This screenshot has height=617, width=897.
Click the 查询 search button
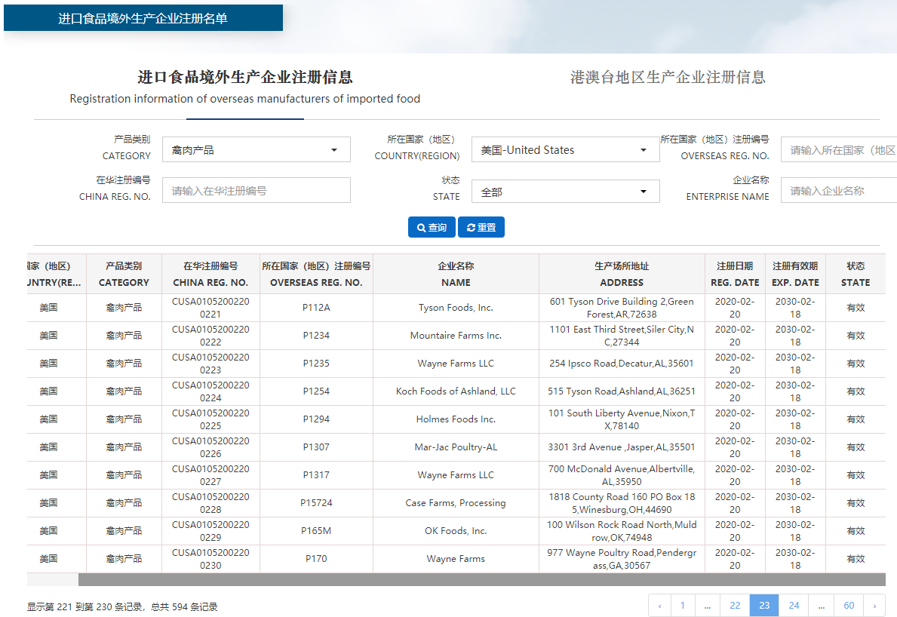coord(432,227)
